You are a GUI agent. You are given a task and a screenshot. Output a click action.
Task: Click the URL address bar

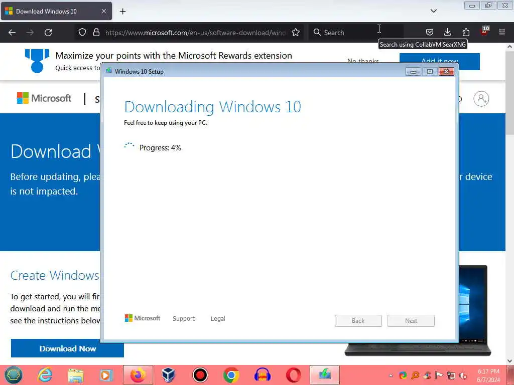pyautogui.click(x=196, y=33)
